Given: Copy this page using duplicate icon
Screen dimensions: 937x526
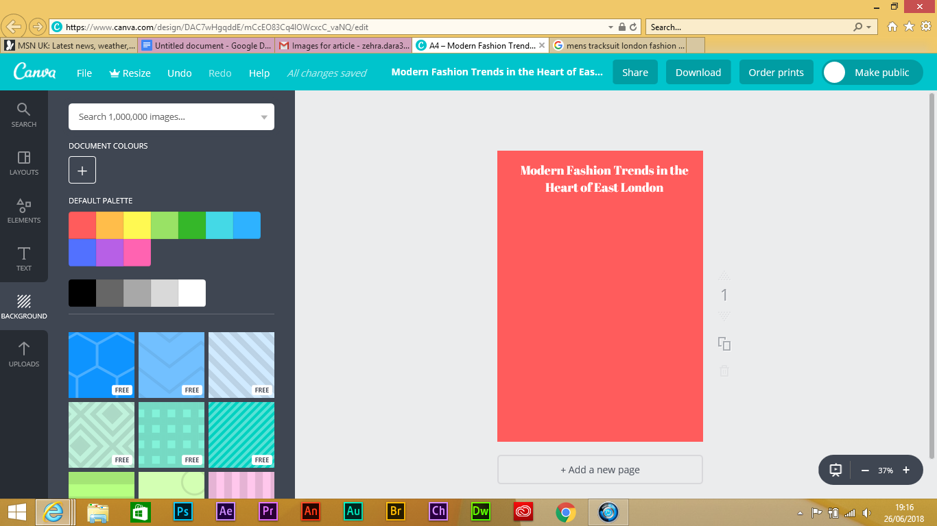Looking at the screenshot, I should pos(724,344).
